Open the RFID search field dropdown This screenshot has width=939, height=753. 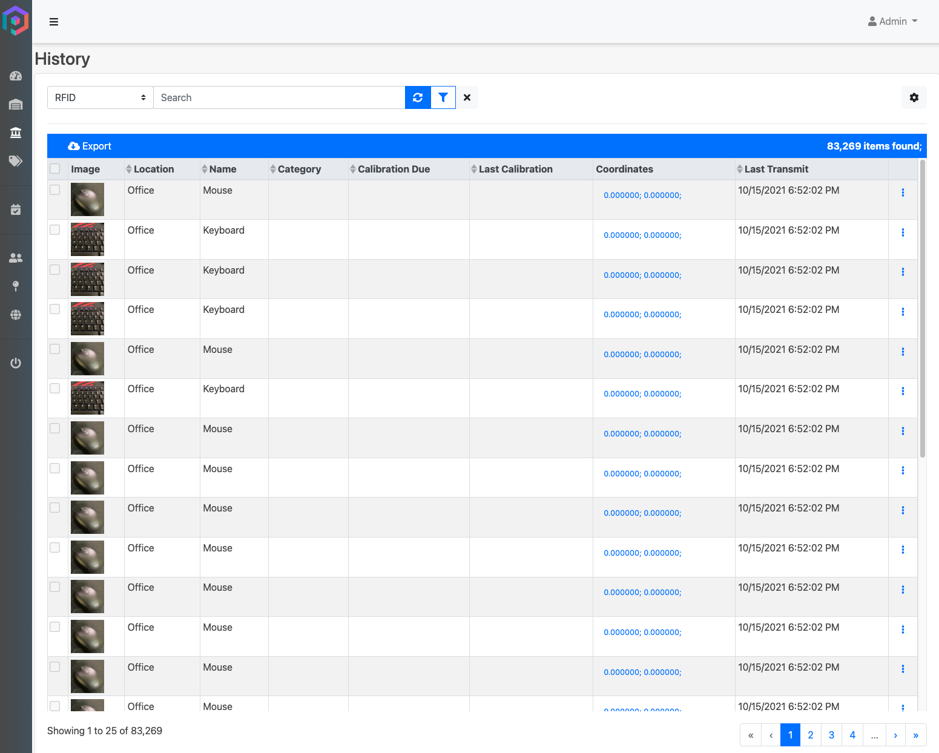[x=100, y=97]
